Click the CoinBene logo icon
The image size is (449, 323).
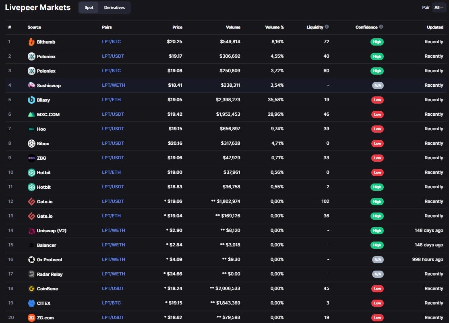coord(31,289)
